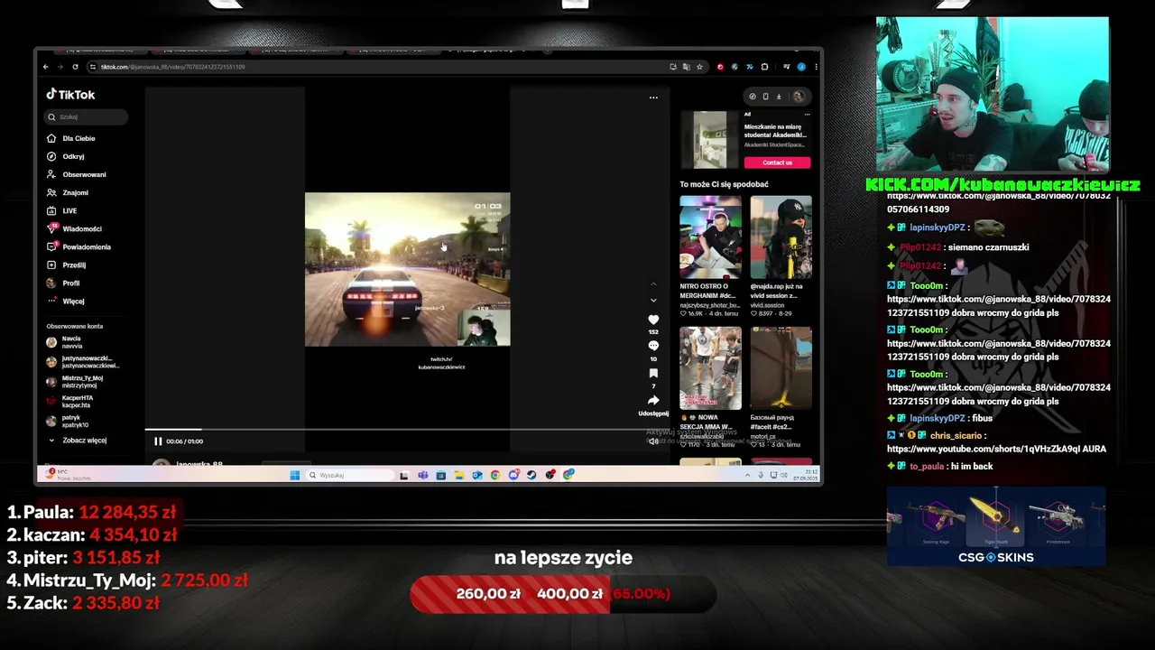
Task: Open the Windows Start button
Action: (295, 475)
